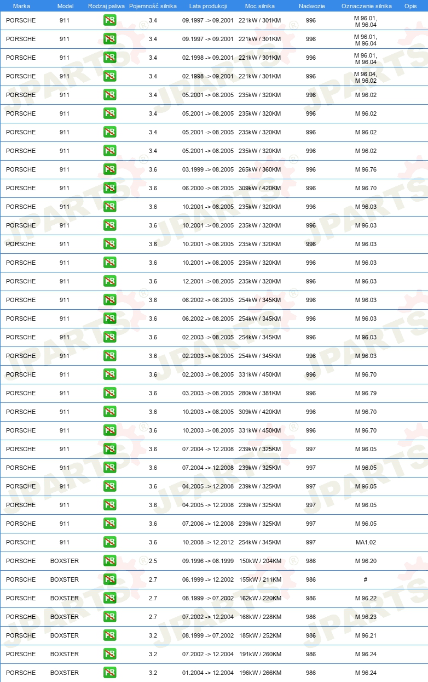
Task: Click fuel icon in 911 M 96.04, M 96.02 row
Action: click(109, 76)
